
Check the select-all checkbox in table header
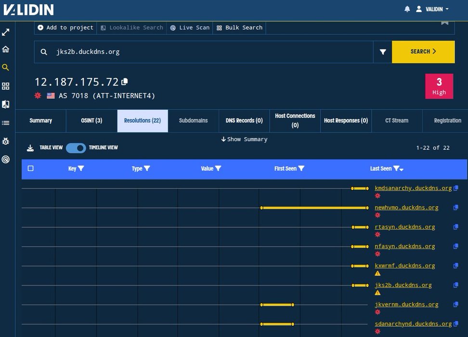click(x=31, y=168)
